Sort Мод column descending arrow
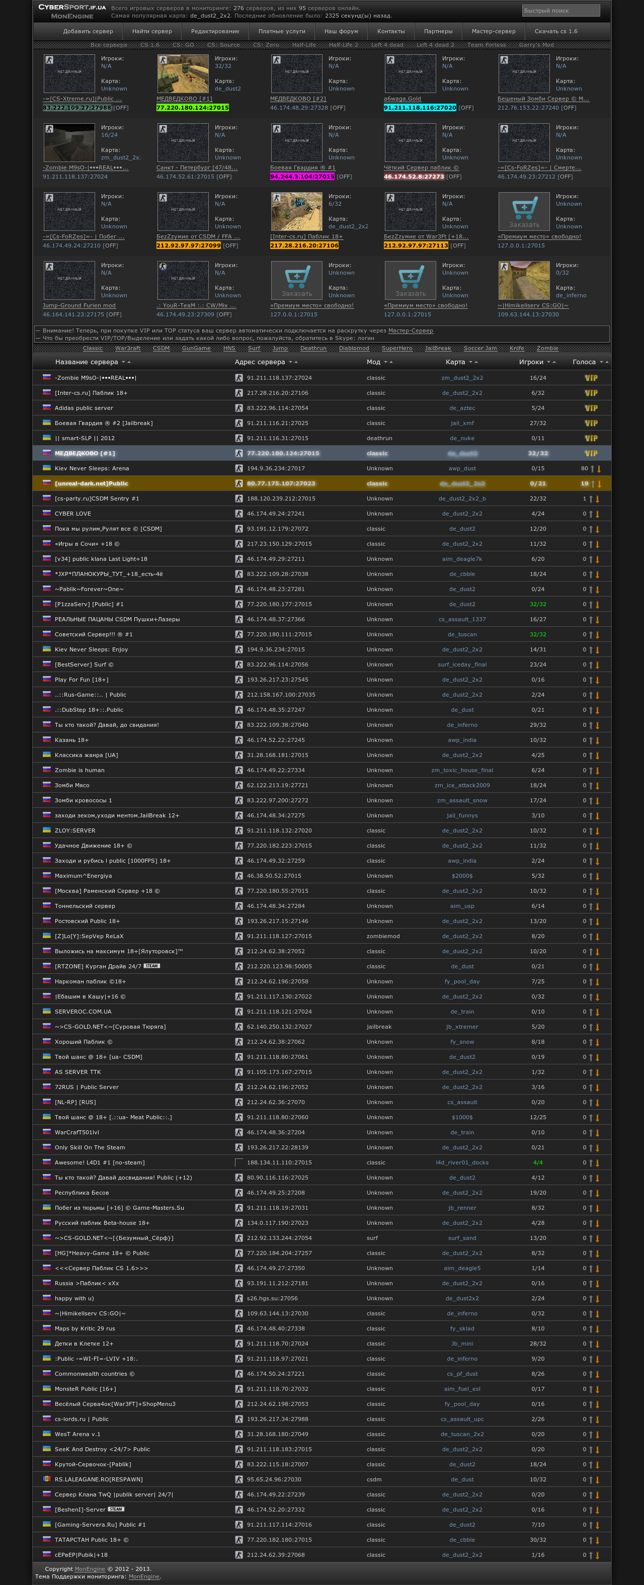Screen dimensions: 644x1585 (385, 362)
